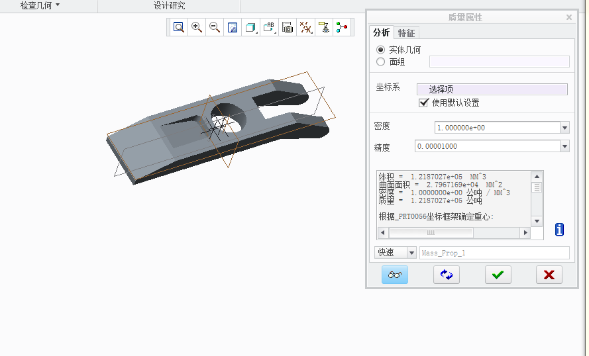Click the results horizontal scrollbar thumb
The image size is (589, 356).
pos(431,233)
